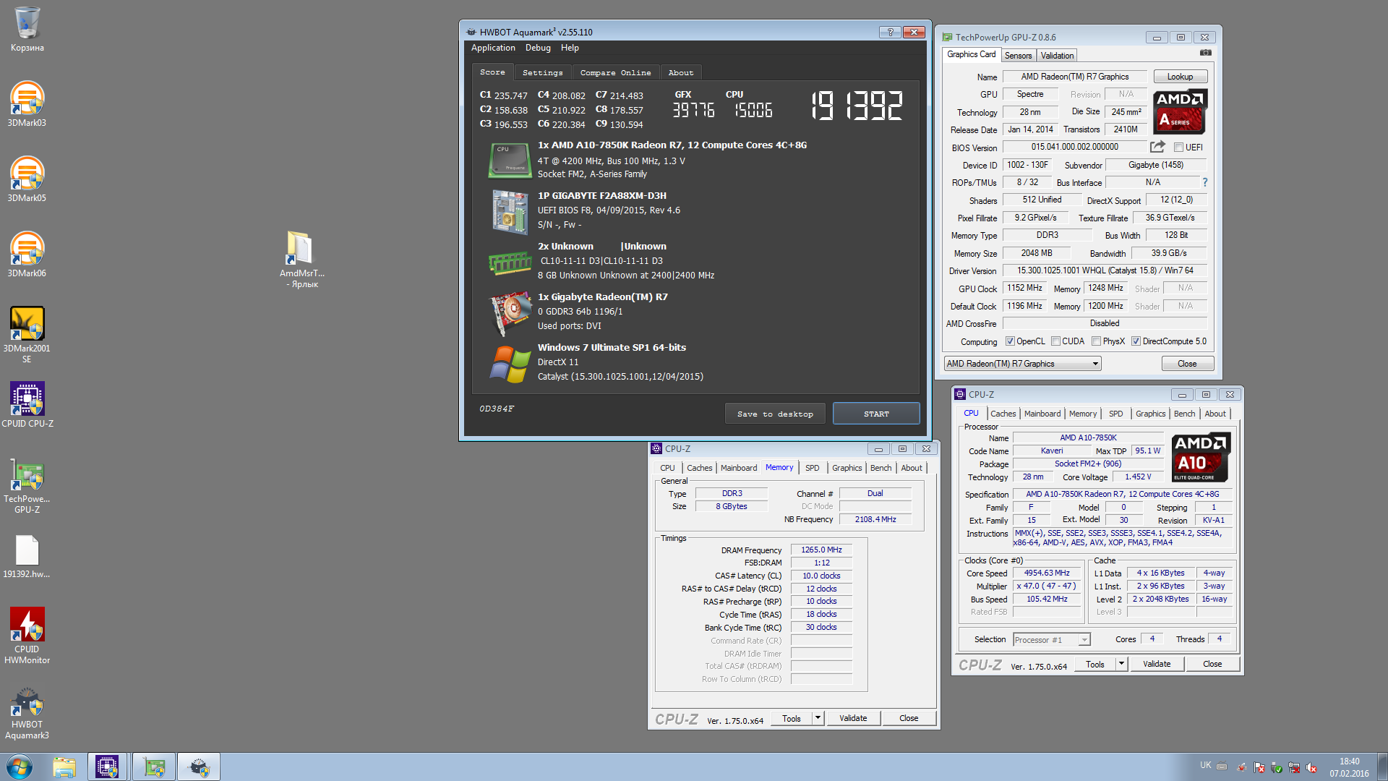This screenshot has width=1388, height=781.
Task: Open the Debug menu in Aquamark
Action: (x=538, y=48)
